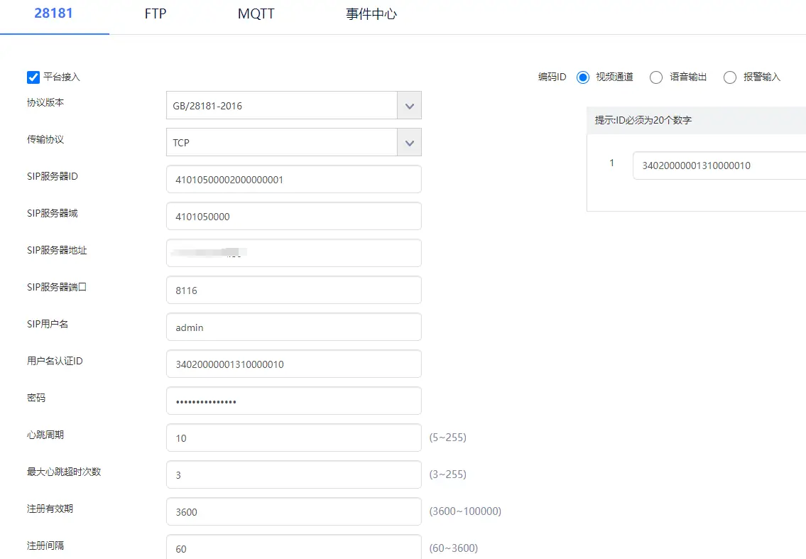Switch to the 事件中心 tab
This screenshot has height=559, width=806.
[x=371, y=14]
